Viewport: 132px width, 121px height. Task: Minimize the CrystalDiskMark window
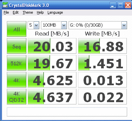pyautogui.click(x=113, y=5)
